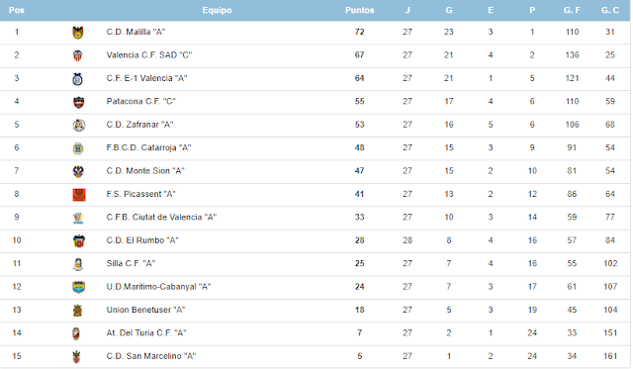633x369 pixels.
Task: Click the C.D. Zafranar "A" team logo
Action: coord(78,126)
